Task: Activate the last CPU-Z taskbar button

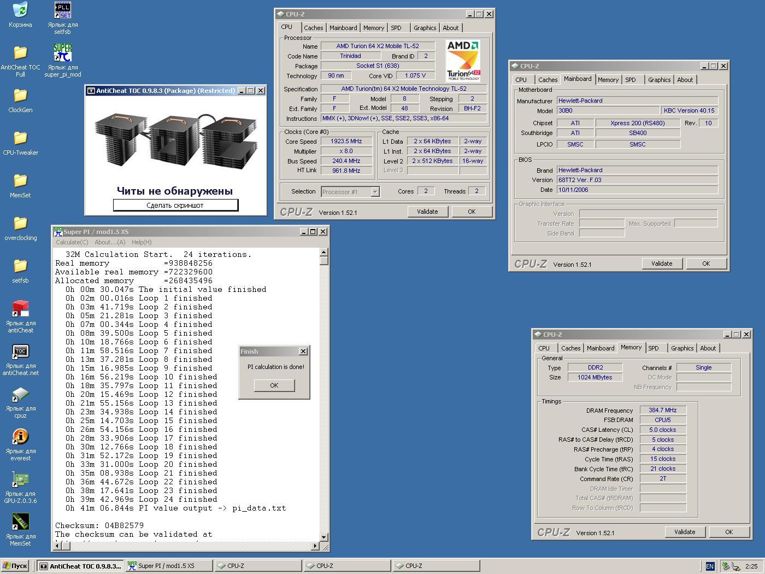Action: 436,566
